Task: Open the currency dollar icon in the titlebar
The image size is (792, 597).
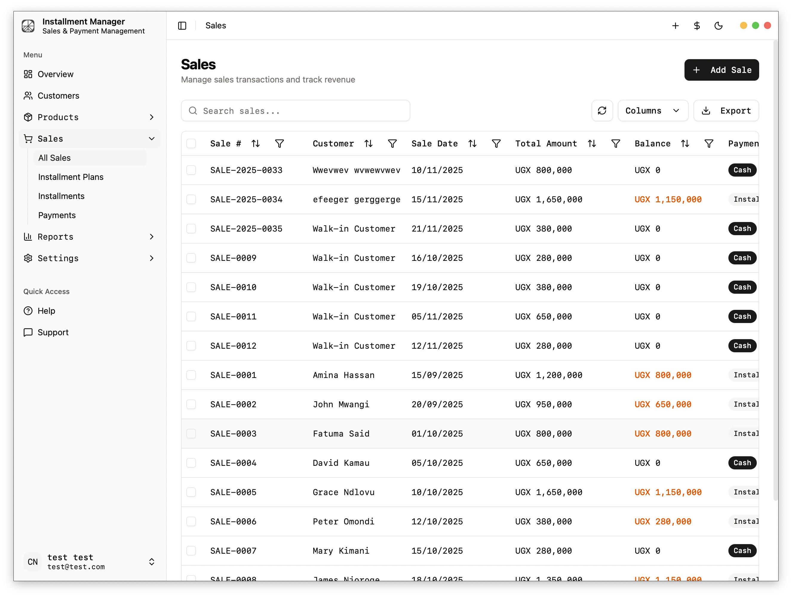Action: (x=697, y=25)
